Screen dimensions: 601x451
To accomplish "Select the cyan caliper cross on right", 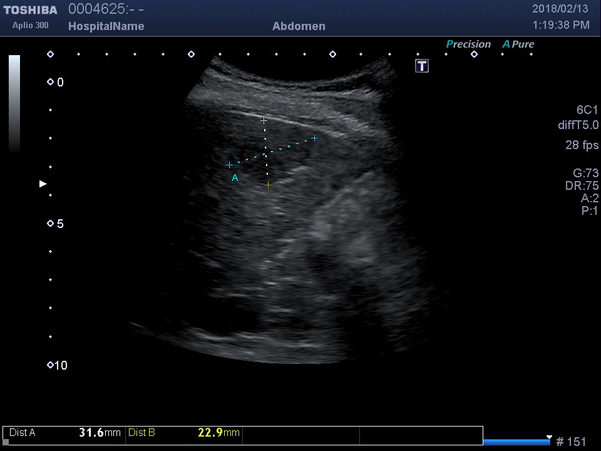I will pos(314,138).
